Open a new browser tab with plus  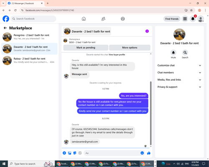[48, 3]
